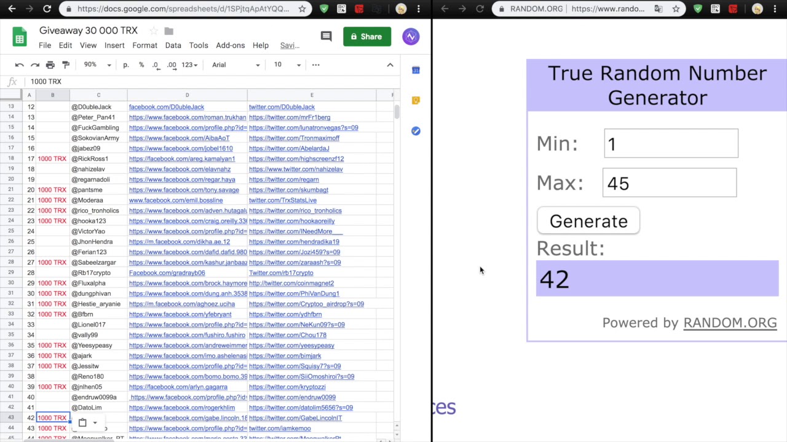Format the cell as percent
Viewport: 787px width, 442px height.
pos(141,65)
